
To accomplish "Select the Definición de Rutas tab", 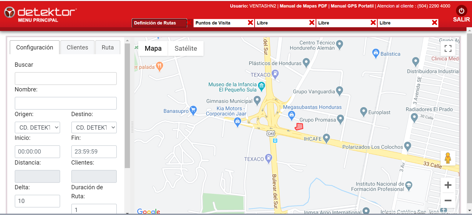I will click(x=159, y=23).
